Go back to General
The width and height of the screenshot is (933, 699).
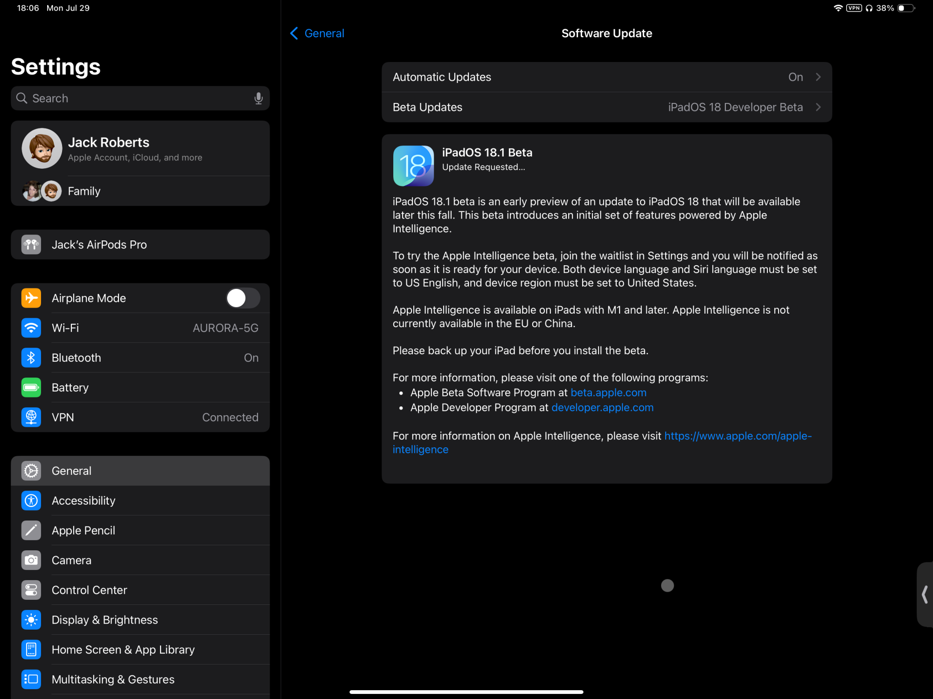tap(317, 34)
